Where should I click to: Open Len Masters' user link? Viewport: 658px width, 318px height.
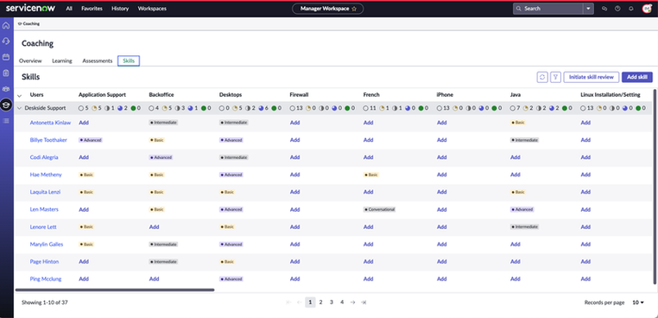coord(44,209)
